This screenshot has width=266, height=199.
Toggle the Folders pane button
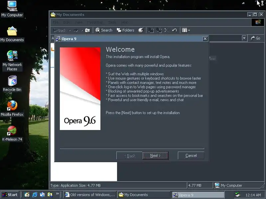pos(126,30)
